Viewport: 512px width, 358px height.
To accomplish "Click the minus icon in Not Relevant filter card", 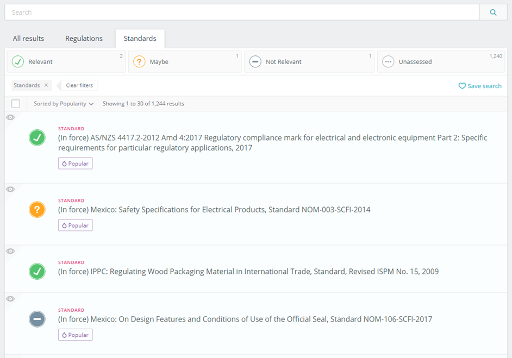I will (255, 61).
